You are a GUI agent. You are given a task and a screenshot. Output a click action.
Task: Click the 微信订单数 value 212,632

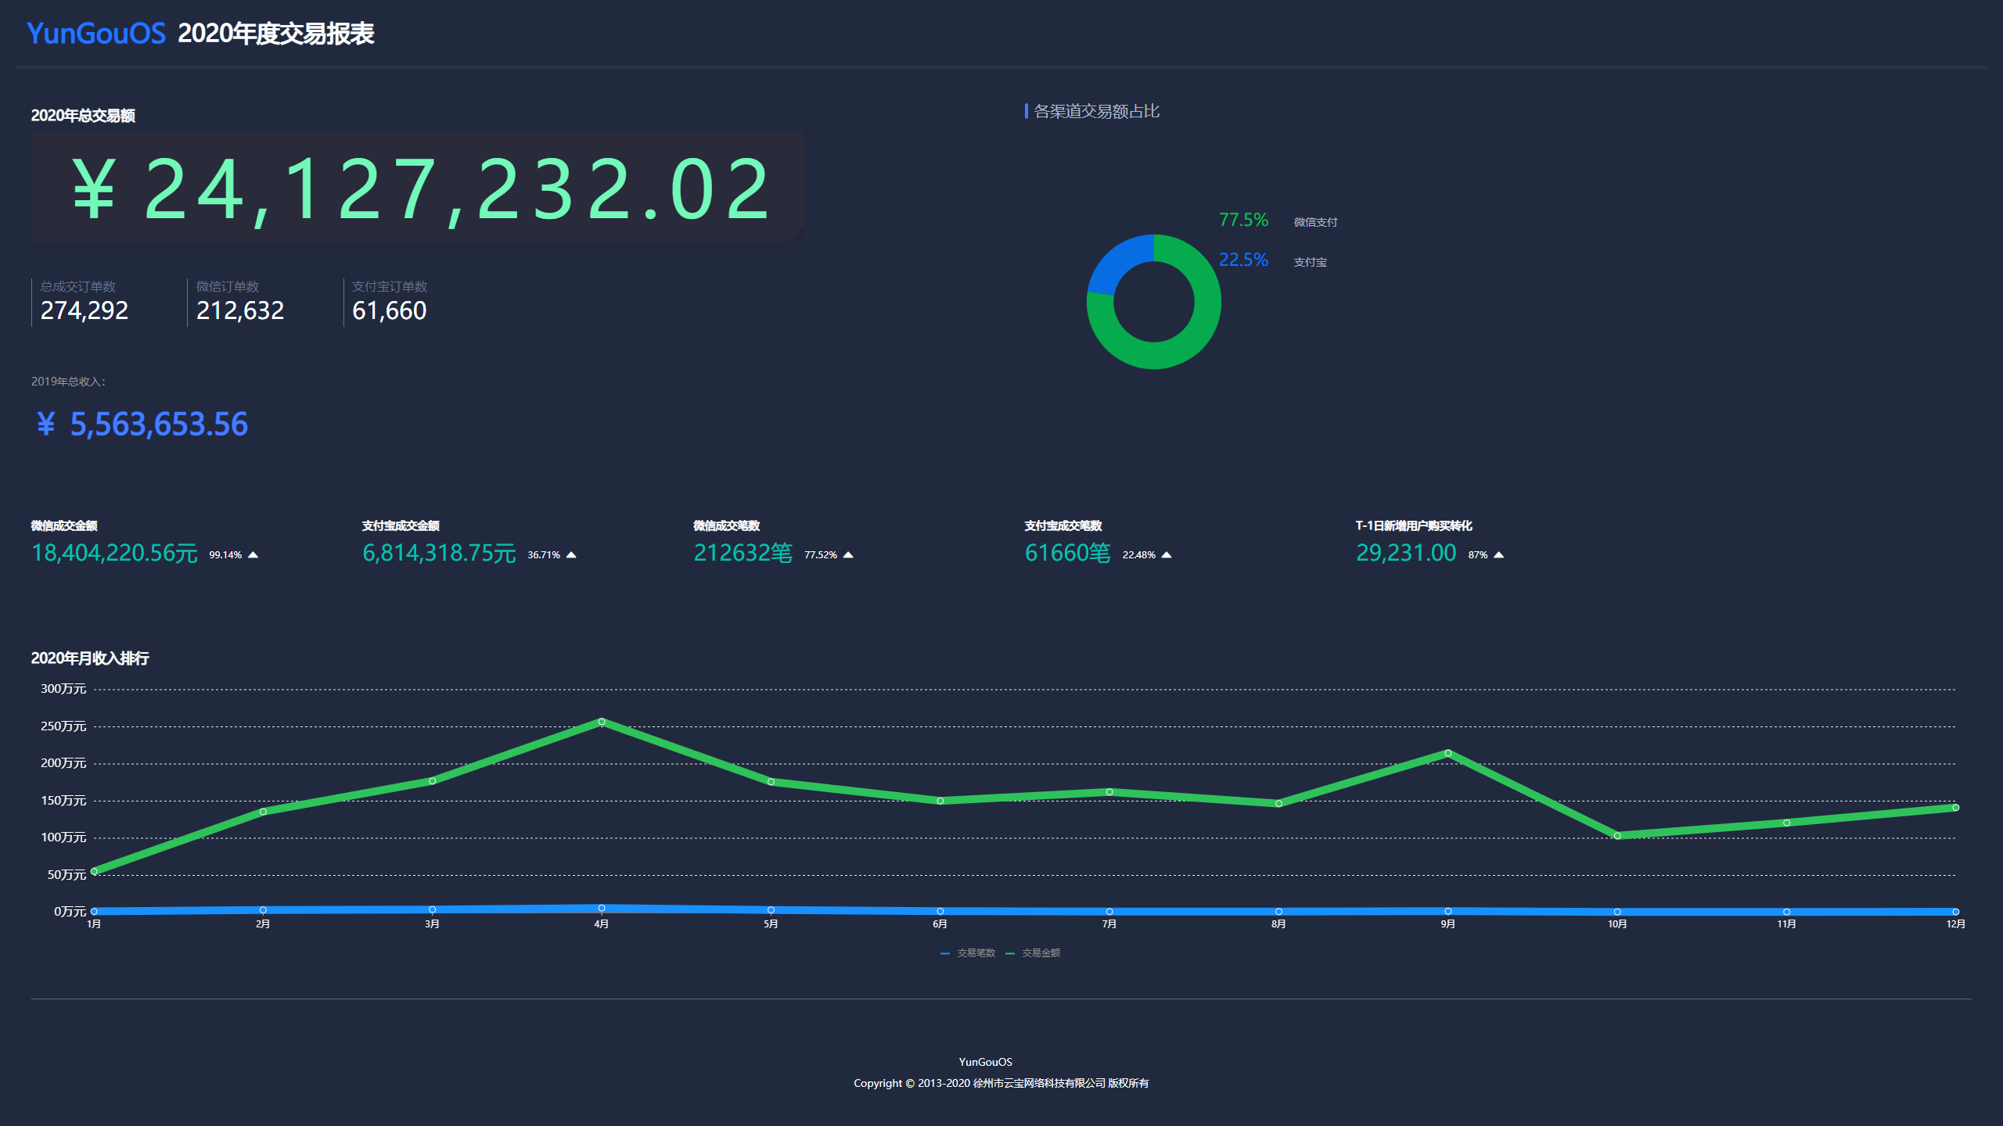[239, 310]
